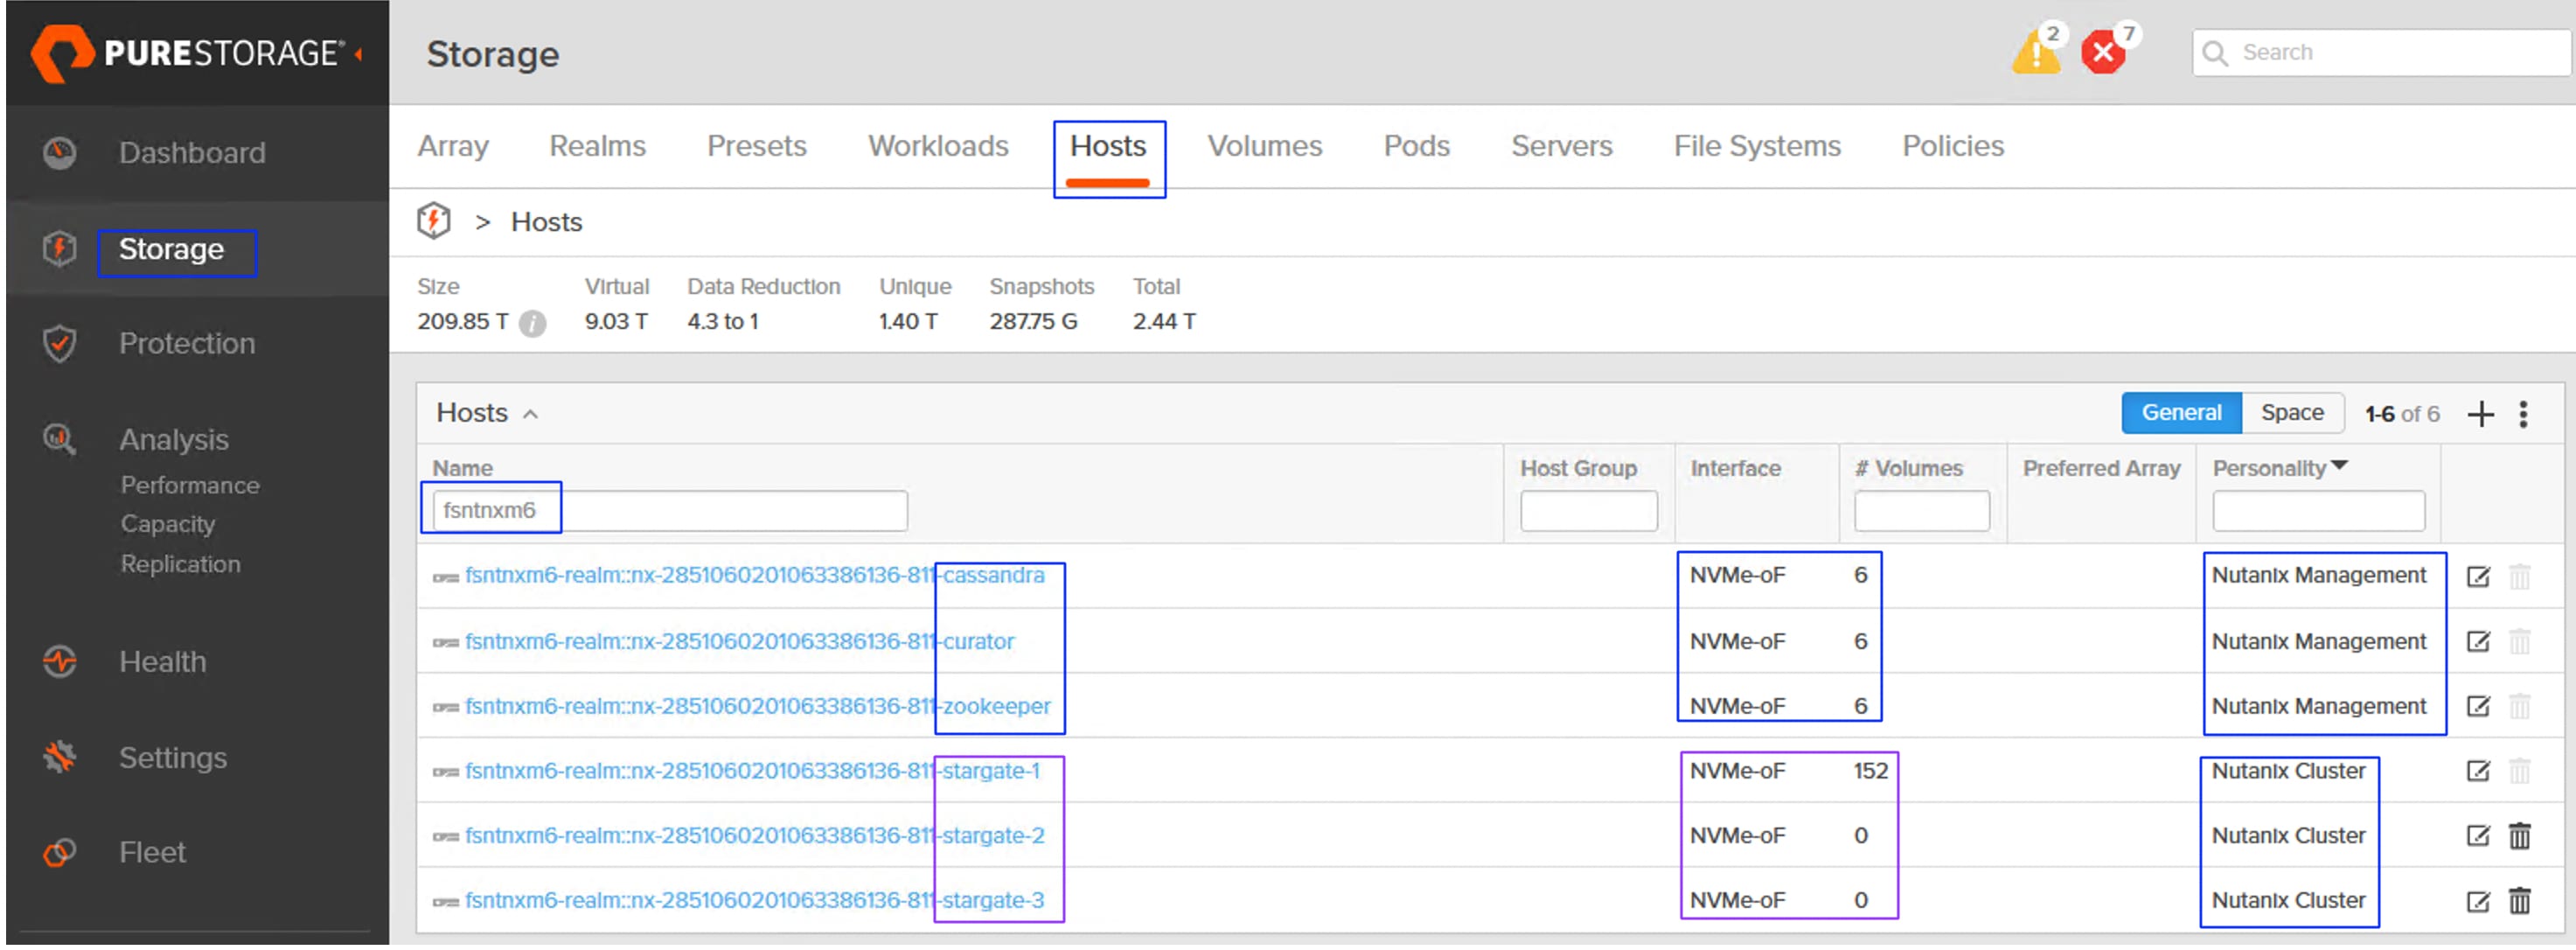
Task: Select the Fleet sidebar icon
Action: [x=60, y=852]
